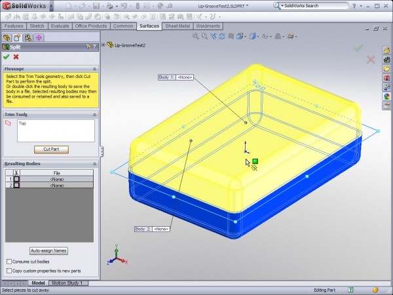
Task: Collapse the Message section
Action: (x=94, y=69)
